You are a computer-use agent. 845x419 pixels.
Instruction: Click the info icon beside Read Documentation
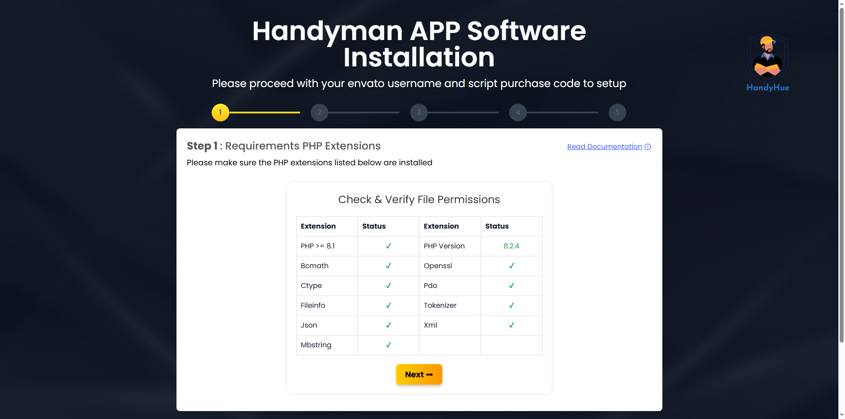pos(648,147)
